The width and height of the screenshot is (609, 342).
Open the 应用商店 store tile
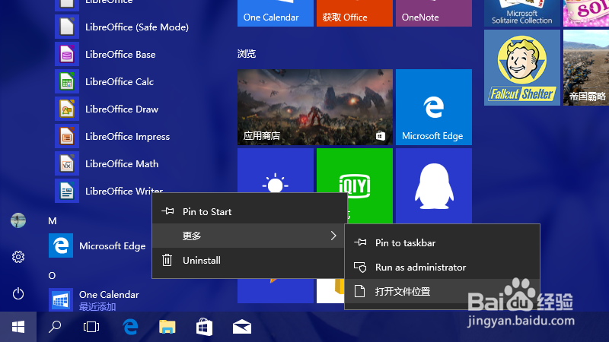(x=315, y=107)
